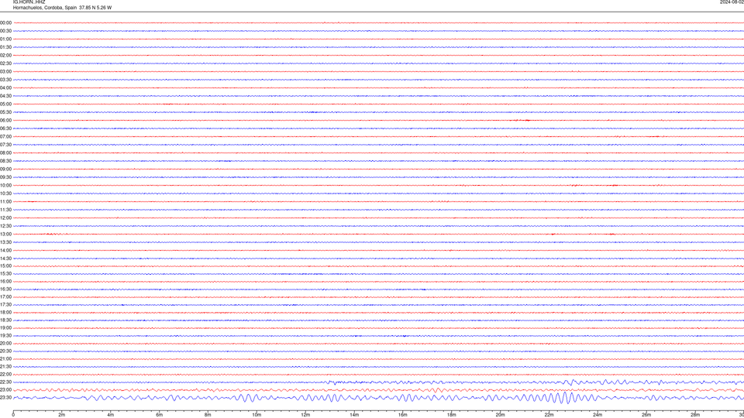Click the "16:00" time row label
Screen dimensions: 744x418
(5, 282)
